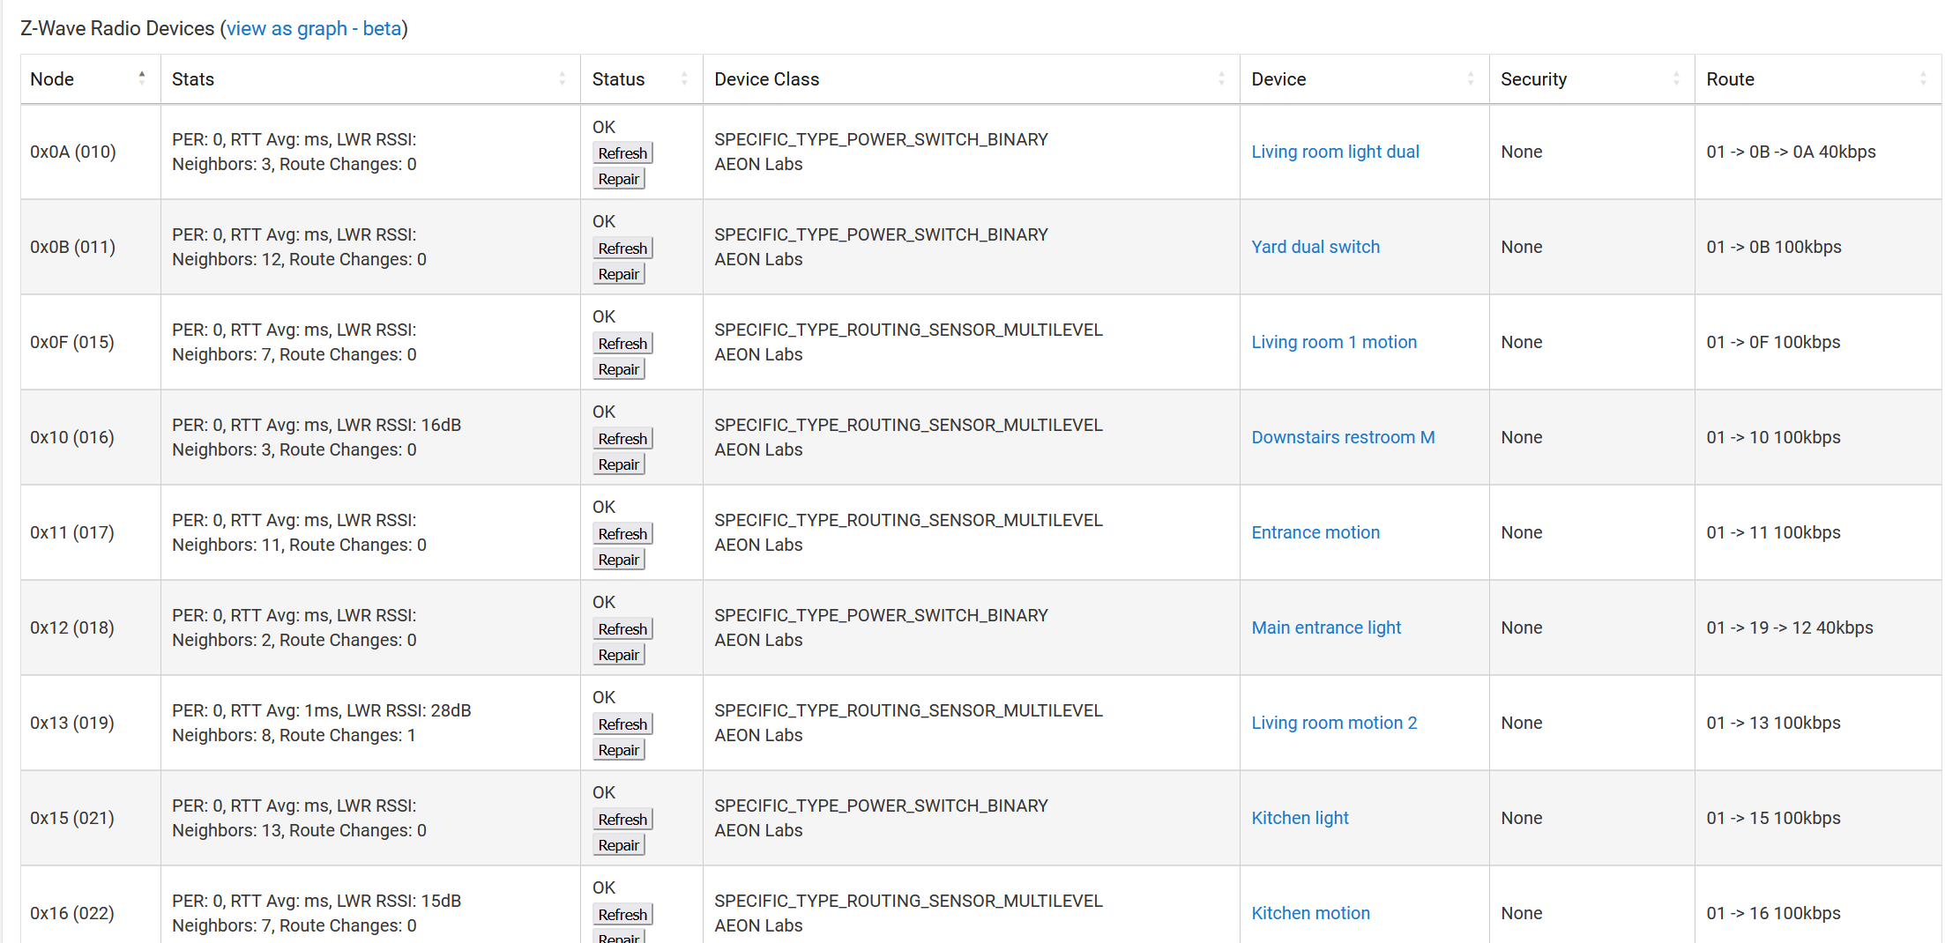Viewport: 1945px width, 943px height.
Task: Repair node 0x13 (019)
Action: coord(619,750)
